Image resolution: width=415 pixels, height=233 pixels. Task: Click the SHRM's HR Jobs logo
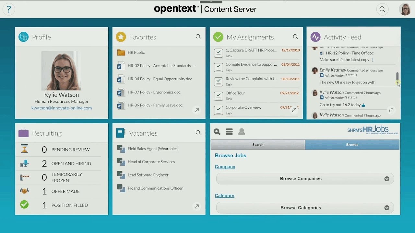(x=373, y=130)
